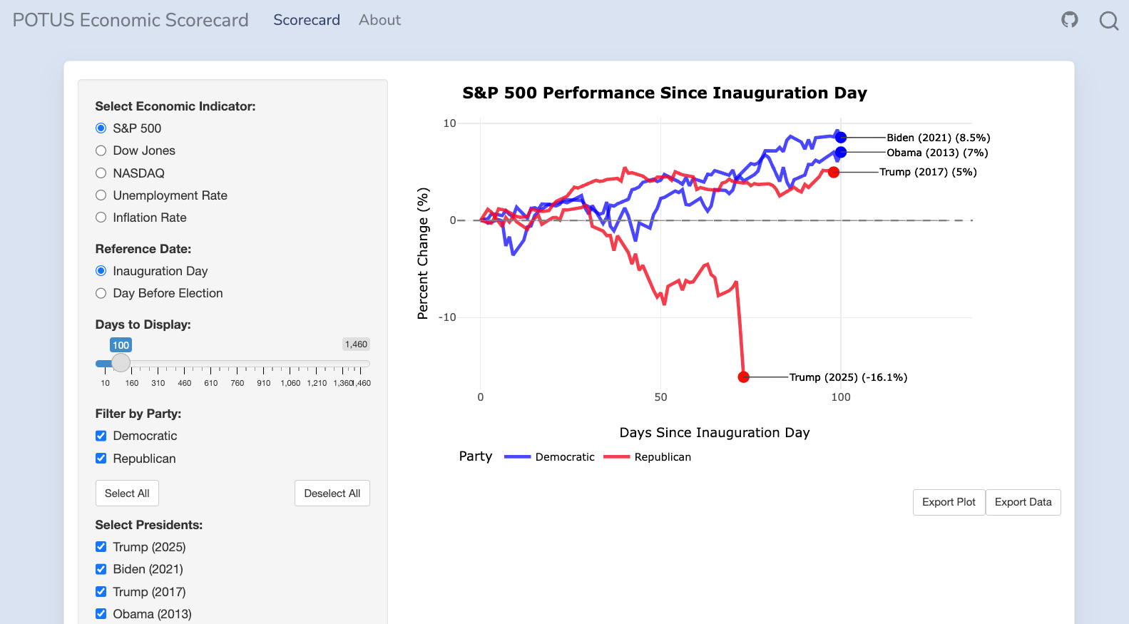The width and height of the screenshot is (1129, 624).
Task: Click the Days to Display slider handle
Action: 121,363
